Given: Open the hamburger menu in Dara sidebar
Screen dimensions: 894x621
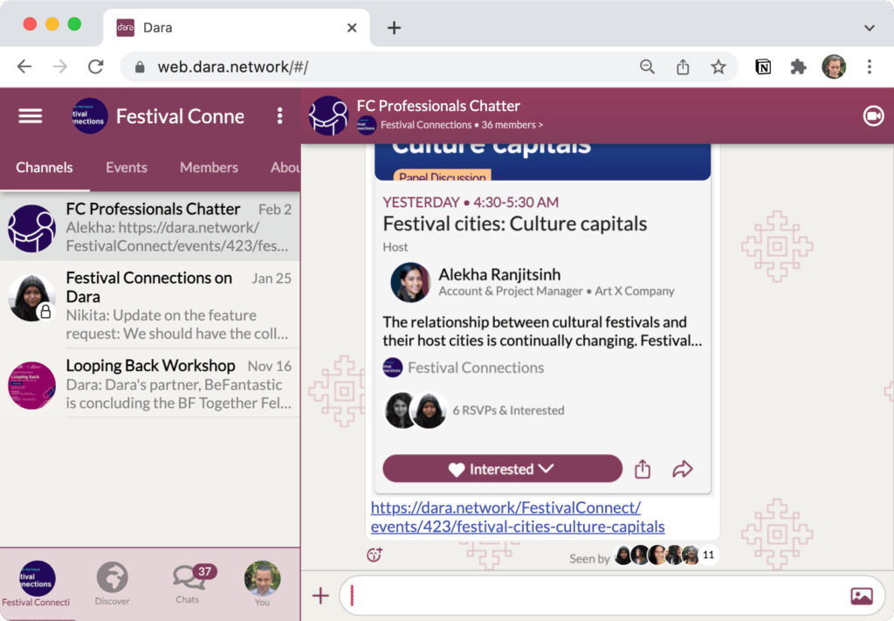Looking at the screenshot, I should (31, 116).
